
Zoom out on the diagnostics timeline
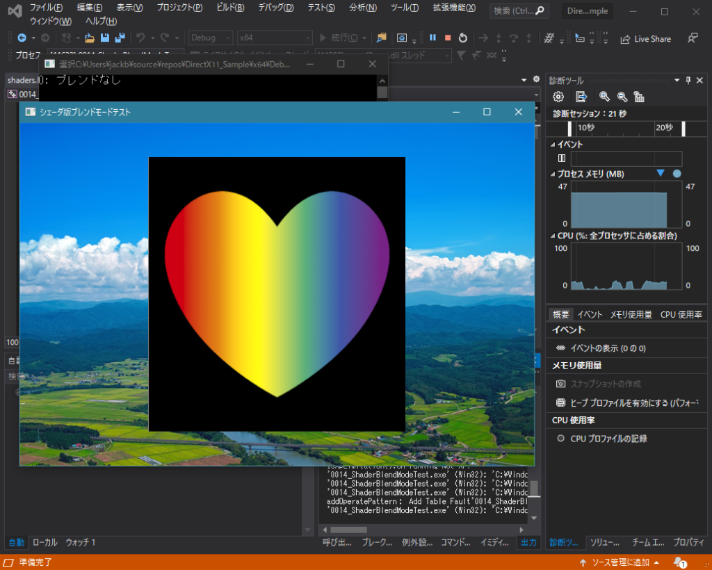coord(621,97)
